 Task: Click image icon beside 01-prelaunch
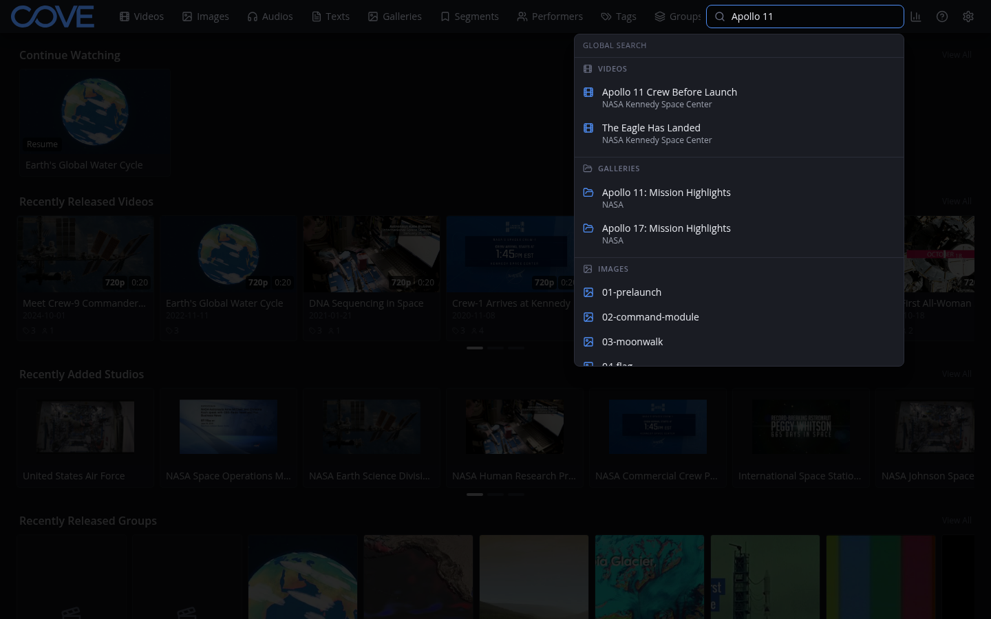[588, 292]
